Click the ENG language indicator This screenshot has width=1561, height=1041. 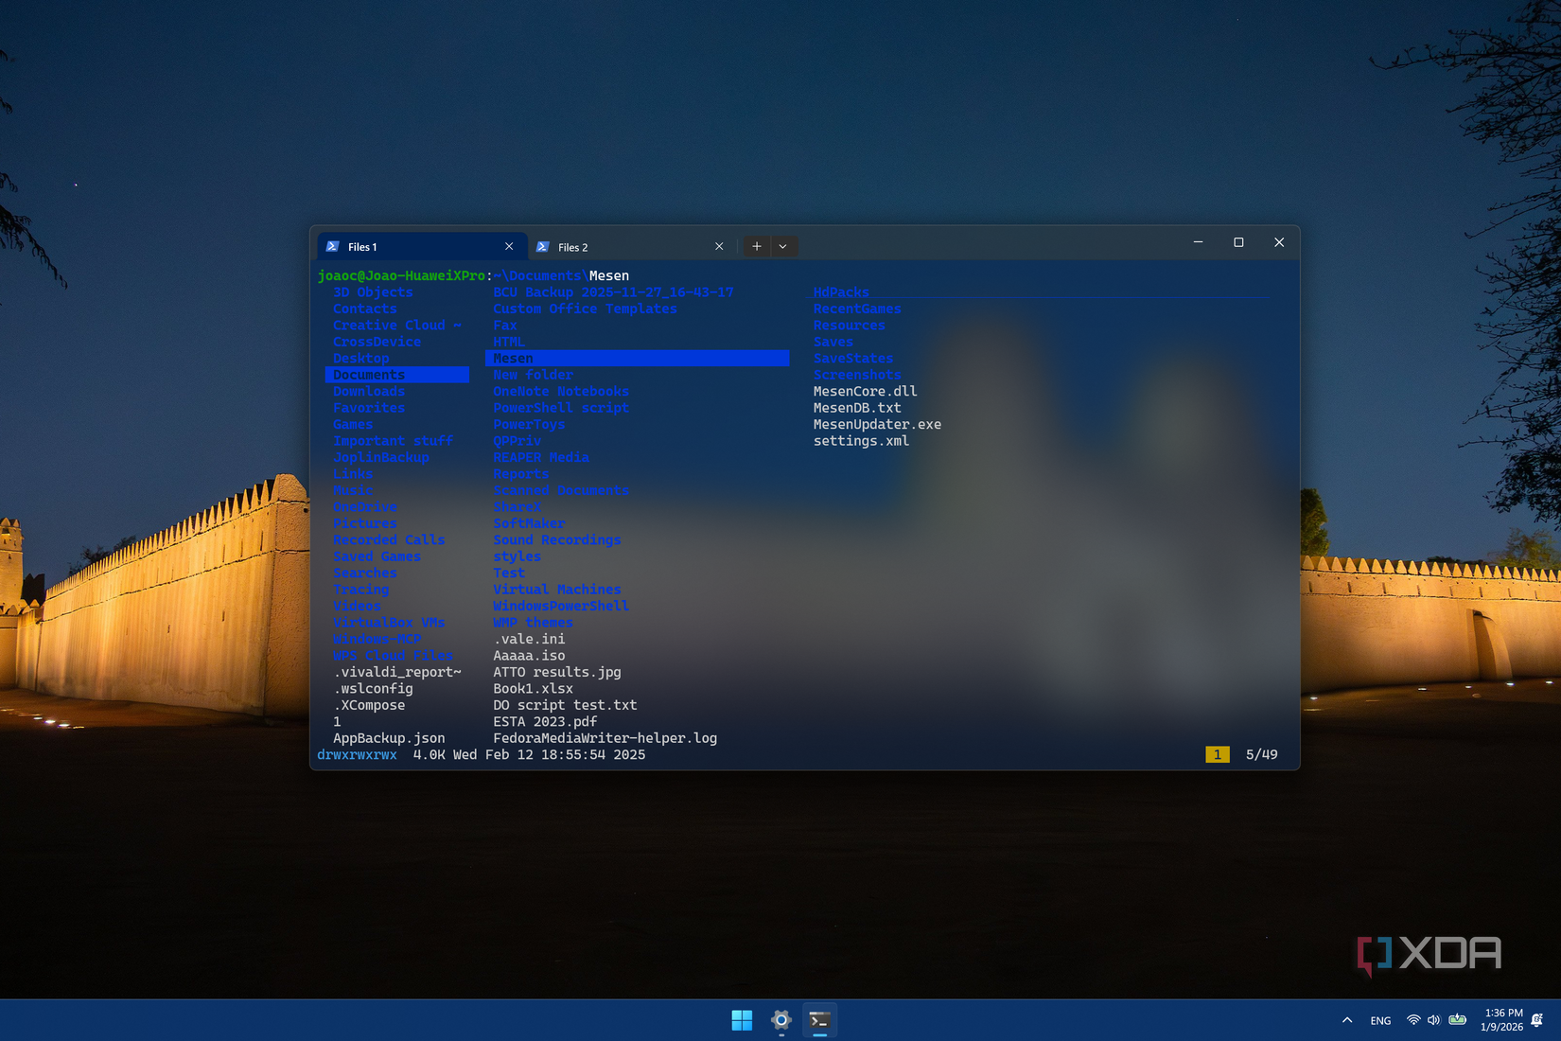(1379, 1020)
